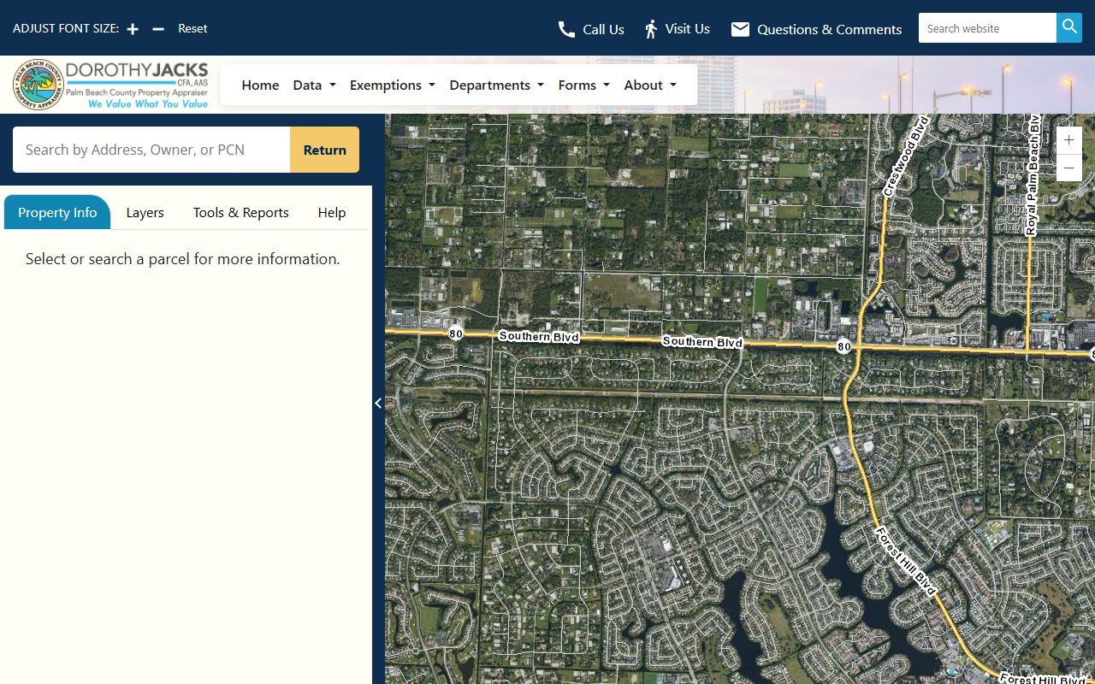
Task: Open the Help tab
Action: pyautogui.click(x=332, y=212)
